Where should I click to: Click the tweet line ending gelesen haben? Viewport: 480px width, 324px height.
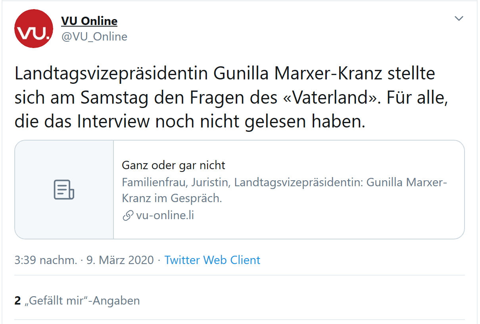190,122
